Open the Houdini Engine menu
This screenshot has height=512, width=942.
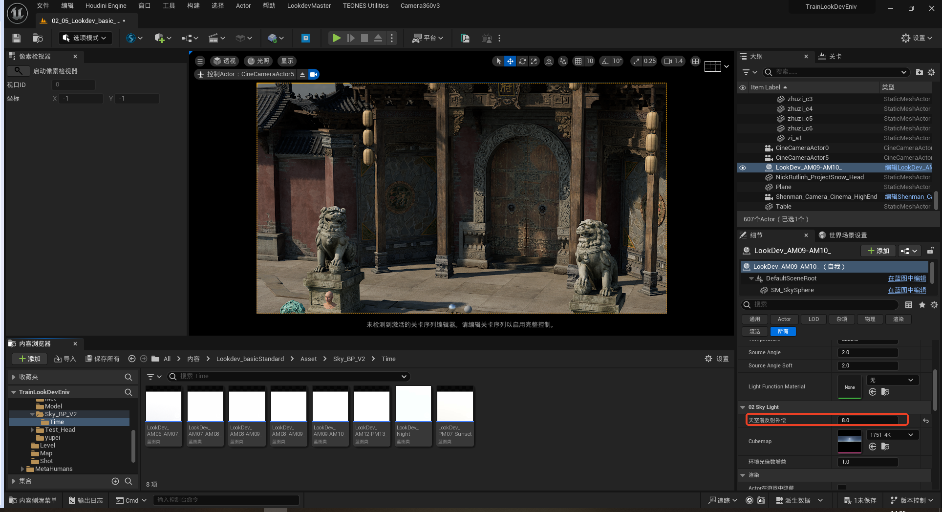tap(106, 6)
